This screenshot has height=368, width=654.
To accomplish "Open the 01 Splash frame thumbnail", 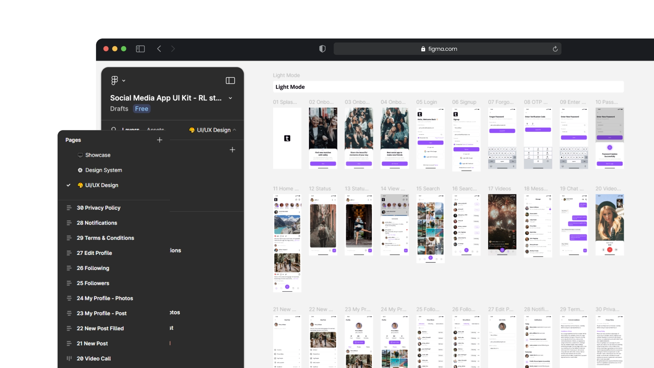I will pyautogui.click(x=287, y=138).
